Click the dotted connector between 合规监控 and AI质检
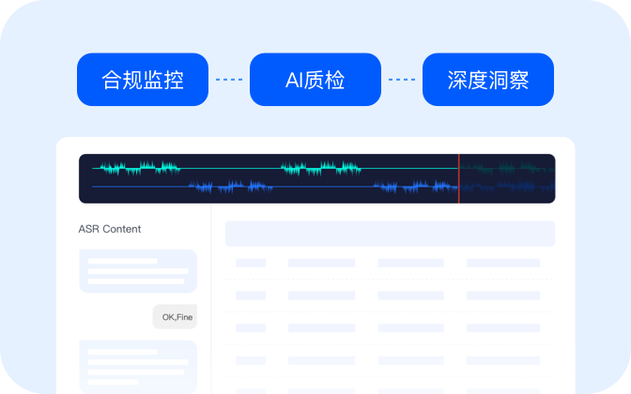Viewport: 631px width, 394px height. point(228,80)
